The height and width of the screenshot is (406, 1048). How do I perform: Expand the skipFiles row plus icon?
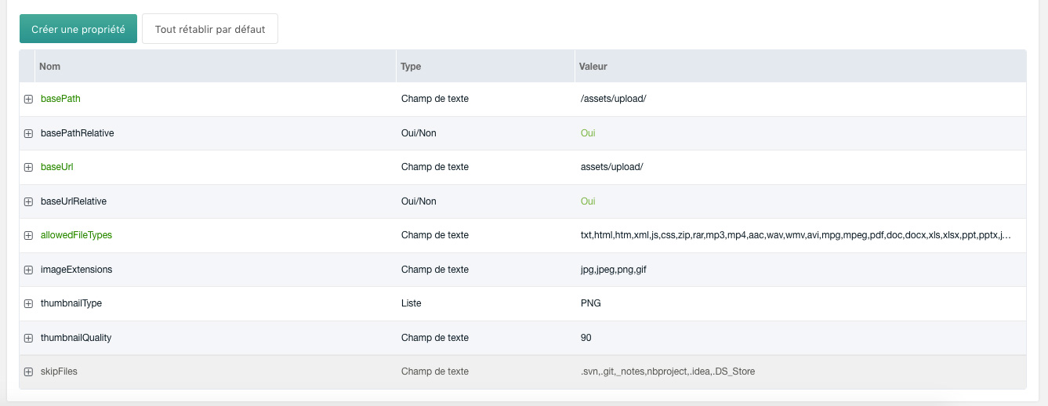[x=28, y=372]
